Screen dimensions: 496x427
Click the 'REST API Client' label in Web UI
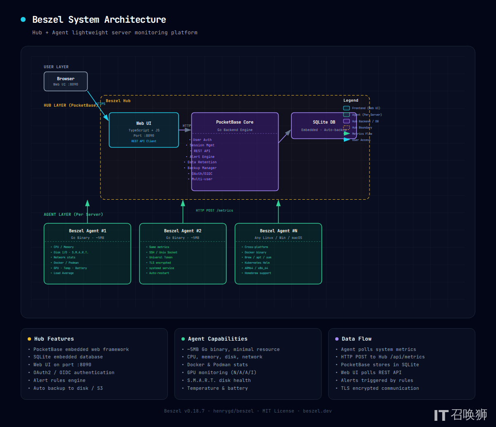click(144, 141)
